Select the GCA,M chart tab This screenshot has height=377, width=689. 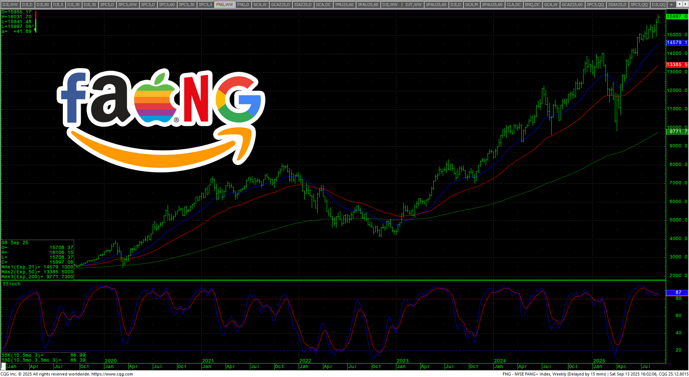pos(471,4)
